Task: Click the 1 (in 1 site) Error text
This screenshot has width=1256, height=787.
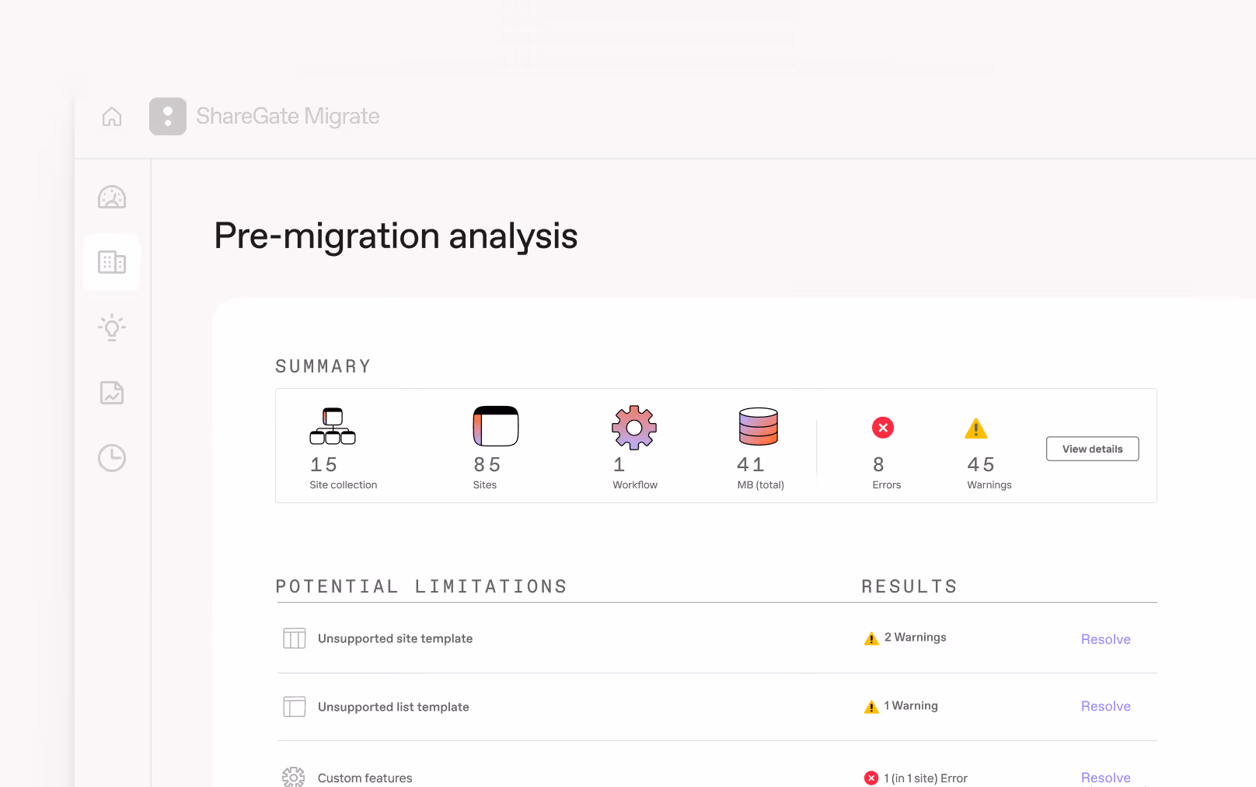Action: point(926,778)
